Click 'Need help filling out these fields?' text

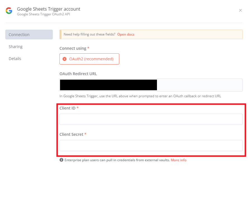(90, 34)
